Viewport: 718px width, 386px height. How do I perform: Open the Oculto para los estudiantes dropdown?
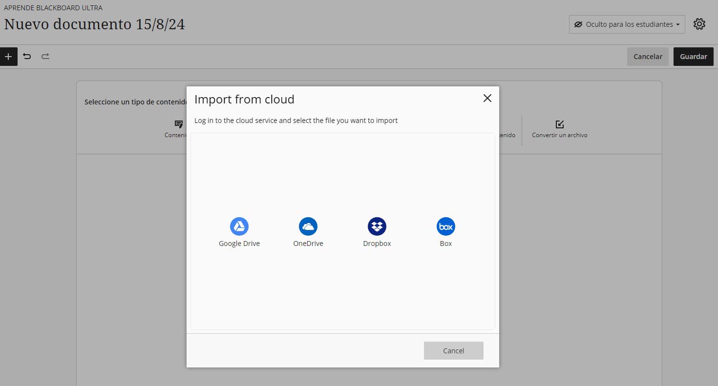click(627, 24)
